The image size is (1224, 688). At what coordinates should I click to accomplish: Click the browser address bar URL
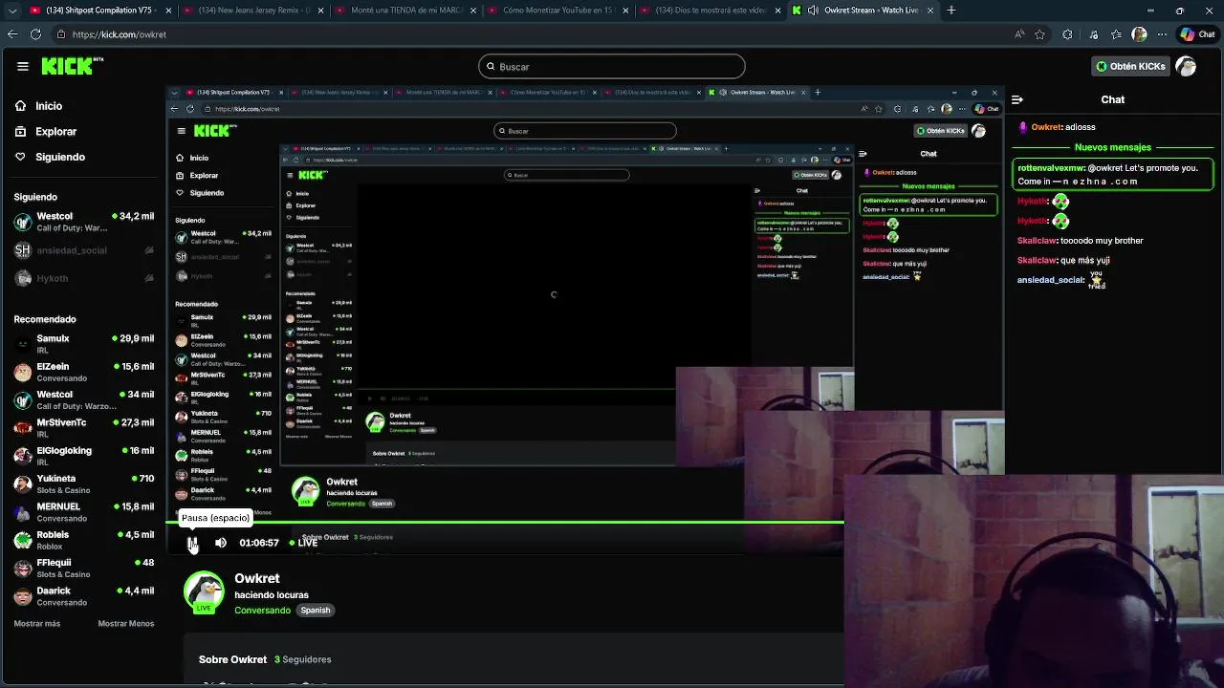[120, 34]
